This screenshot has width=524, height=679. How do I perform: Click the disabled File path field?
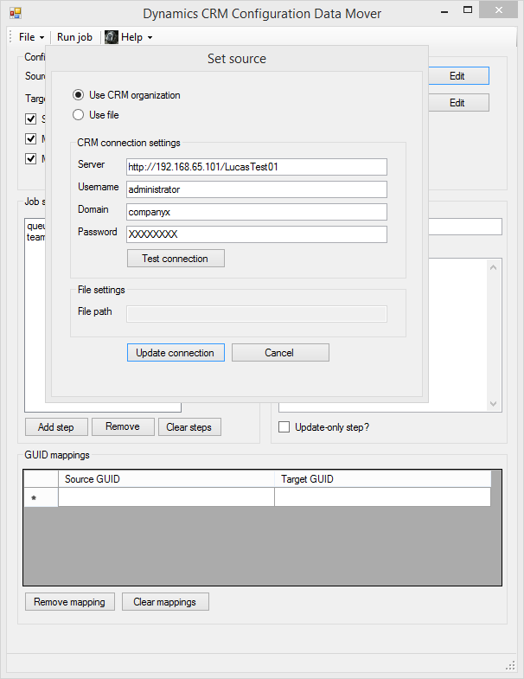point(256,314)
